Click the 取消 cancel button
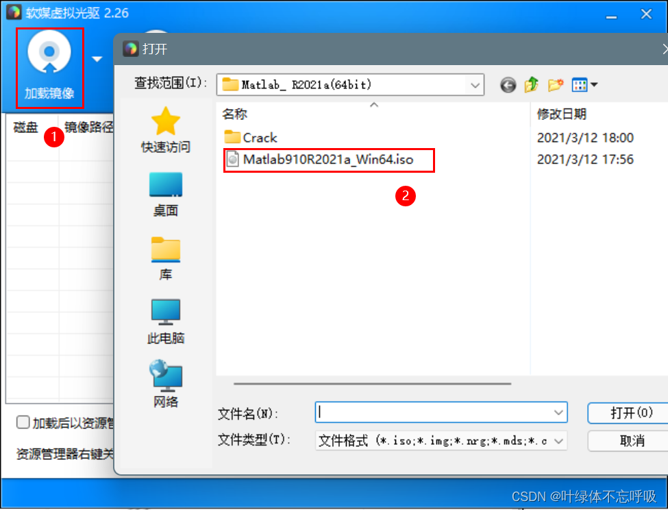668x510 pixels. 628,441
